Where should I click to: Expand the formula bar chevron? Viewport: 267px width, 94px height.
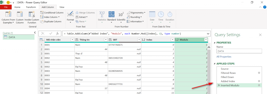pos(208,34)
